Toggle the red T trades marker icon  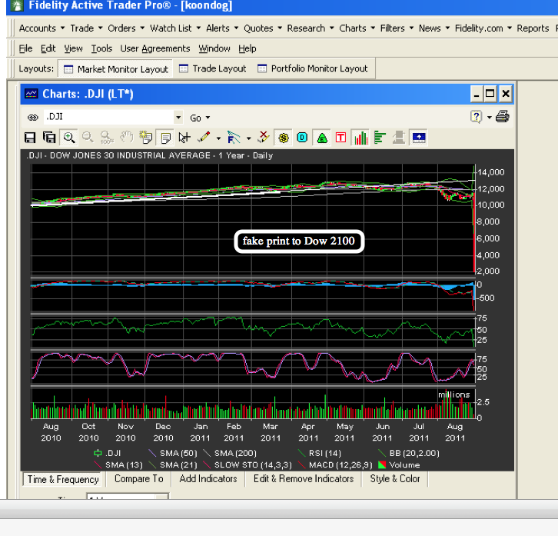(341, 138)
